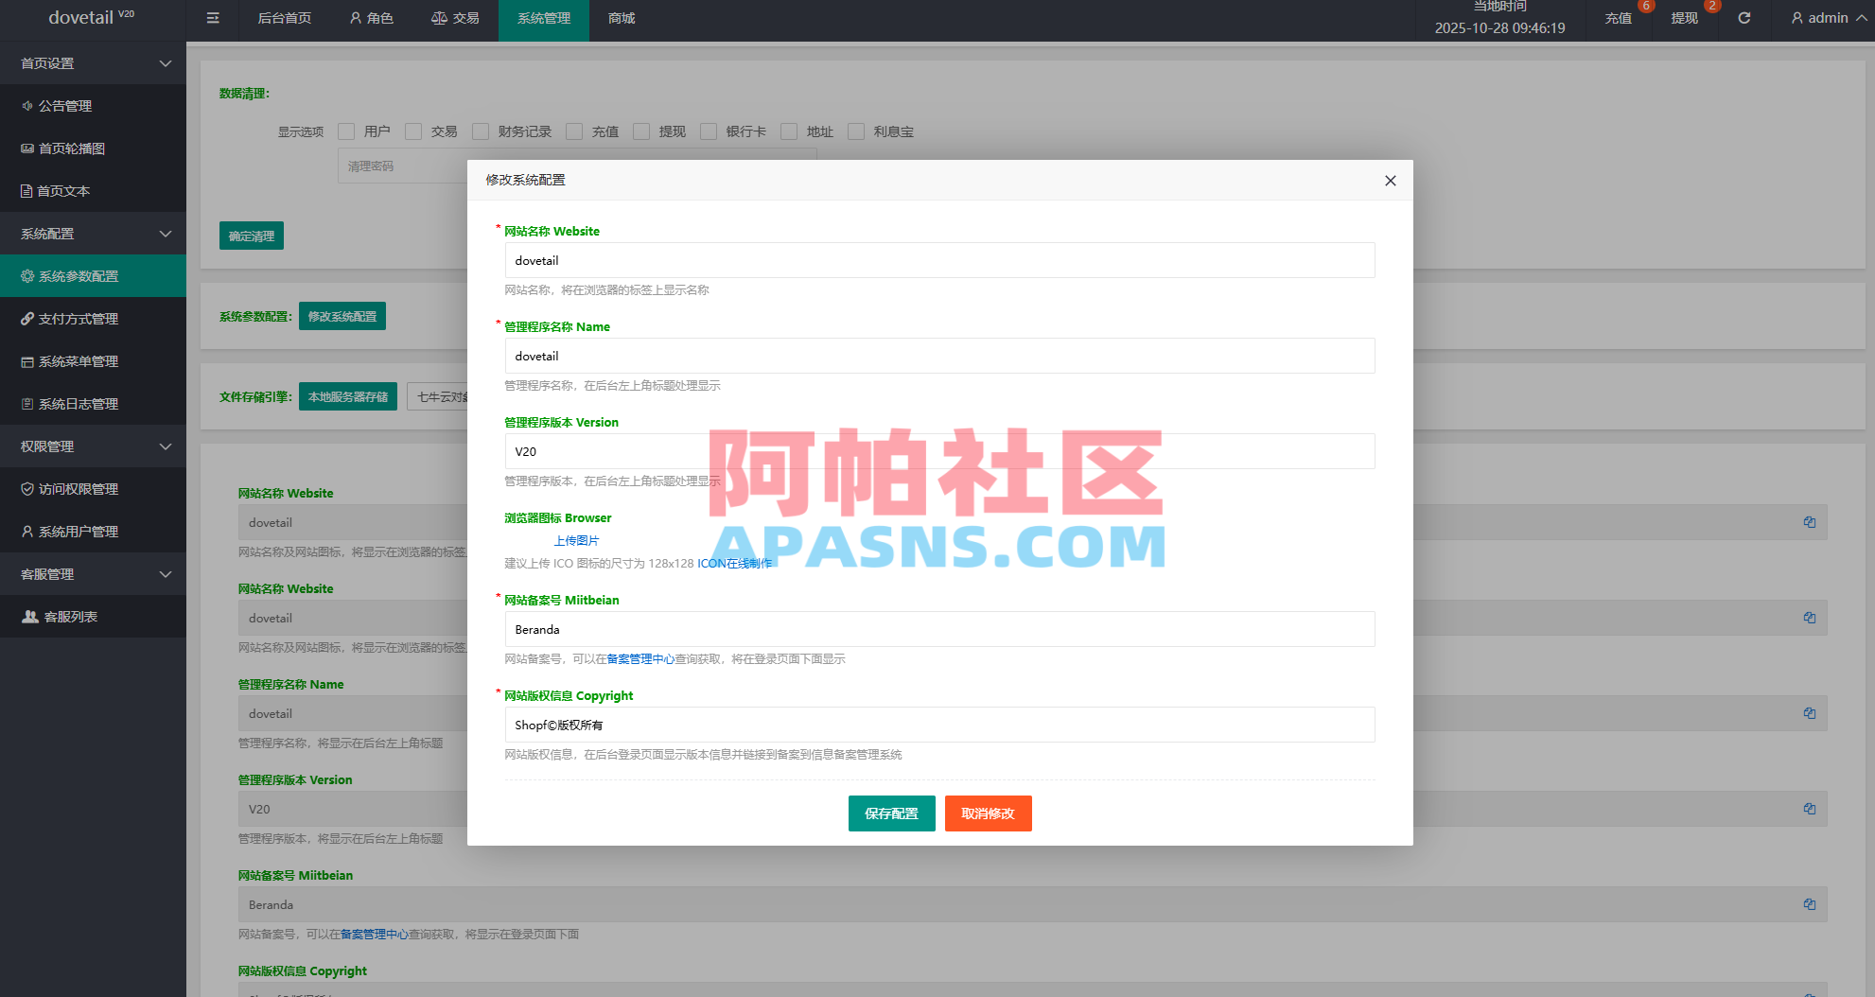Screen dimensions: 1875x997
Task: Switch to the 交易 tab
Action: tap(455, 18)
